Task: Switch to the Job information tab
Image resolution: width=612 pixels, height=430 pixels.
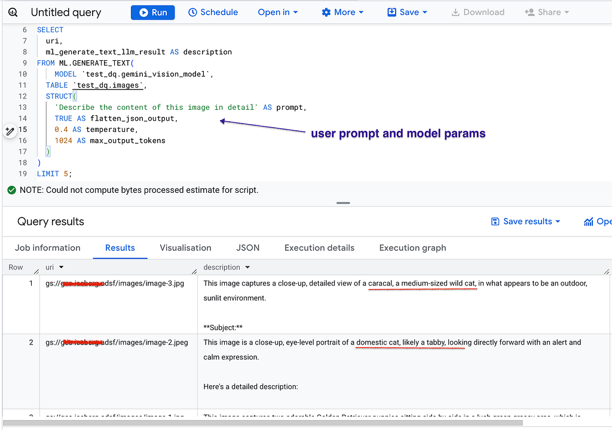Action: pos(48,248)
